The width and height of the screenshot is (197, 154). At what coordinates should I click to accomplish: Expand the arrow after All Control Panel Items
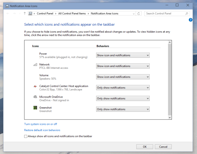[88, 13]
